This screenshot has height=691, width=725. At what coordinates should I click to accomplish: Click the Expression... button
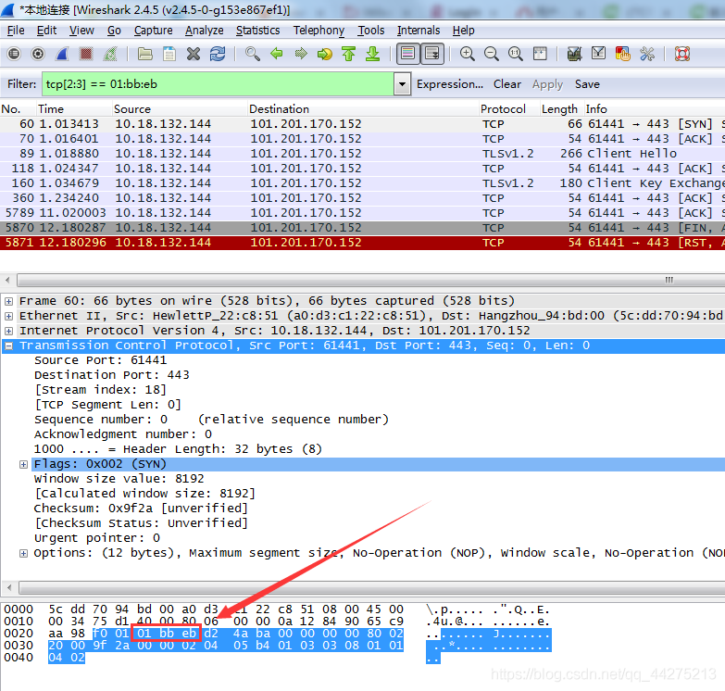tap(450, 84)
